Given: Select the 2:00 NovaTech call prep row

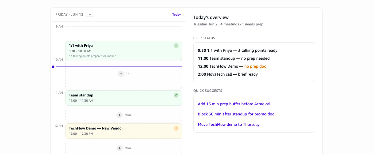Looking at the screenshot, I should (228, 74).
